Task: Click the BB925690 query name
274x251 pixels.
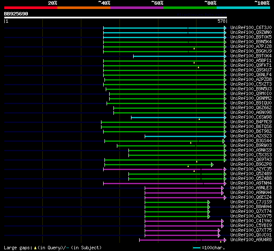Action: [x=16, y=14]
